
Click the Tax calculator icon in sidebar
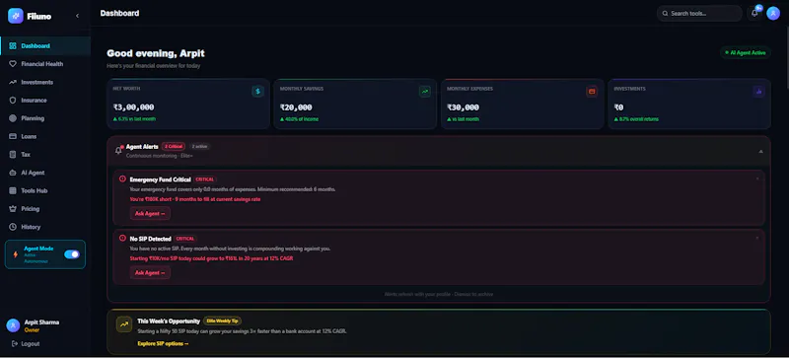click(x=13, y=155)
